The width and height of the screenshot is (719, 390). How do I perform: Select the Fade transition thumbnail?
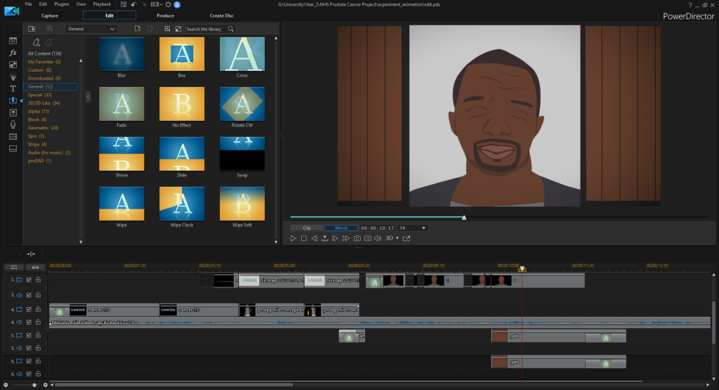pos(121,104)
